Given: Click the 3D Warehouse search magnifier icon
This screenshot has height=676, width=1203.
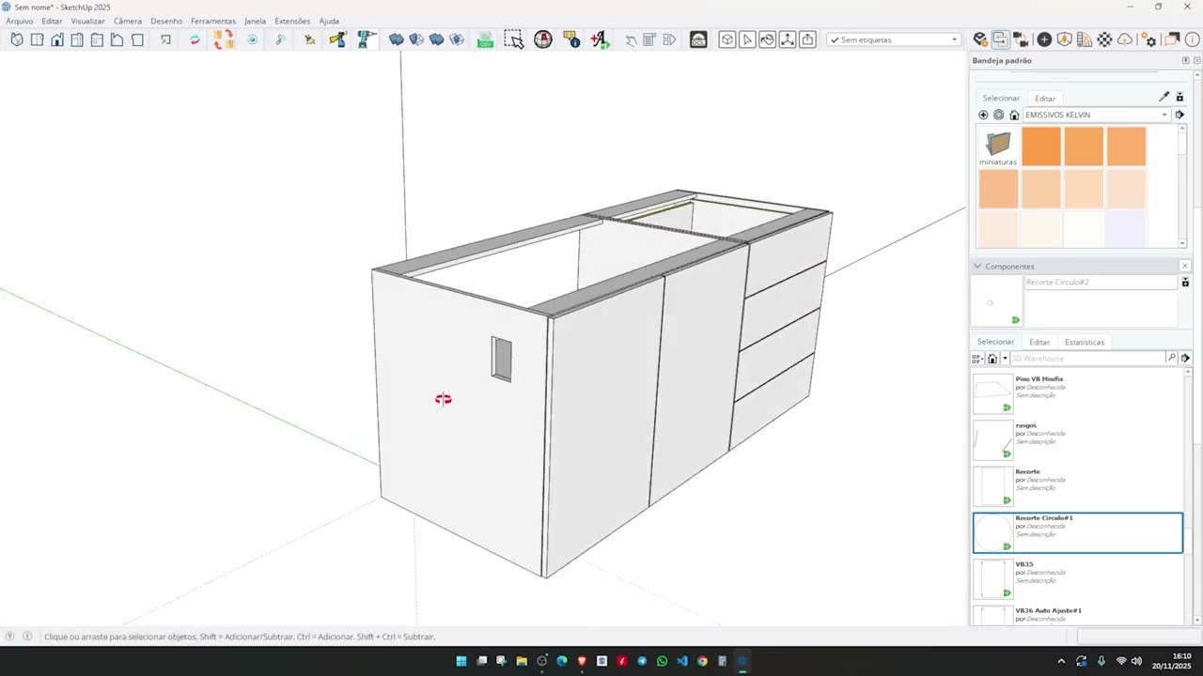Looking at the screenshot, I should point(1171,358).
